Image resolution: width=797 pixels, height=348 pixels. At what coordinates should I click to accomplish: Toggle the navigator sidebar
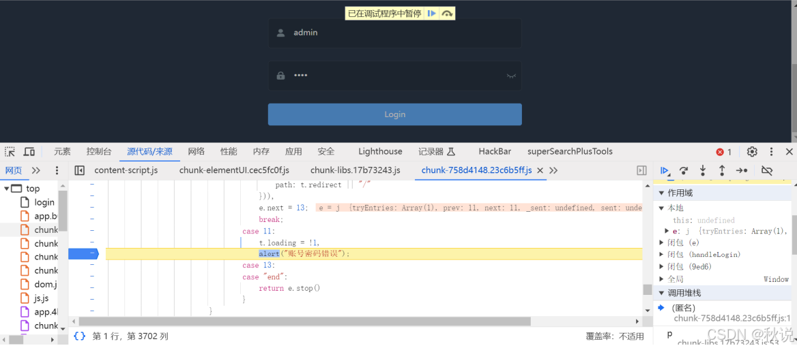(x=79, y=170)
